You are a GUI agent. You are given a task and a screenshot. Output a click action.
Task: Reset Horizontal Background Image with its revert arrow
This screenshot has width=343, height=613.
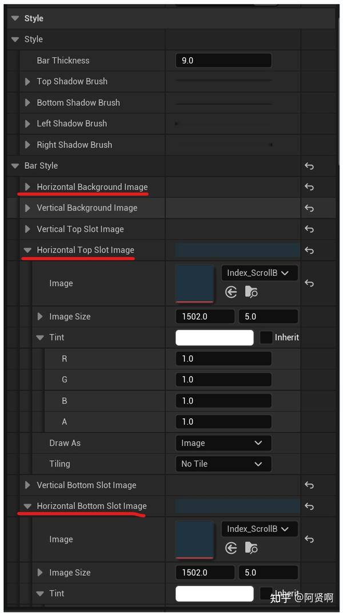(309, 187)
